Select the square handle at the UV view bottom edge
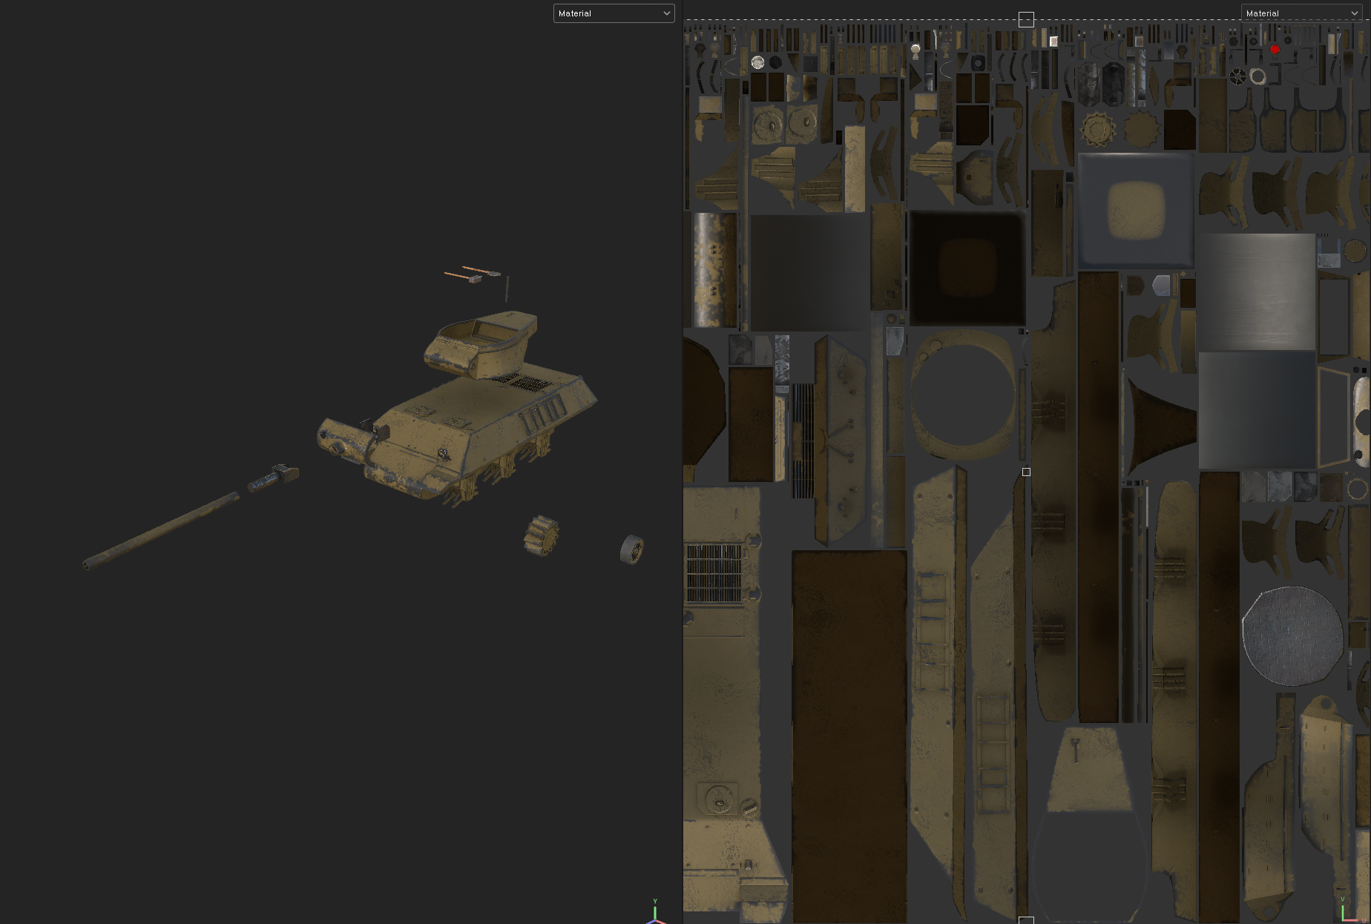The height and width of the screenshot is (924, 1371). click(1026, 920)
